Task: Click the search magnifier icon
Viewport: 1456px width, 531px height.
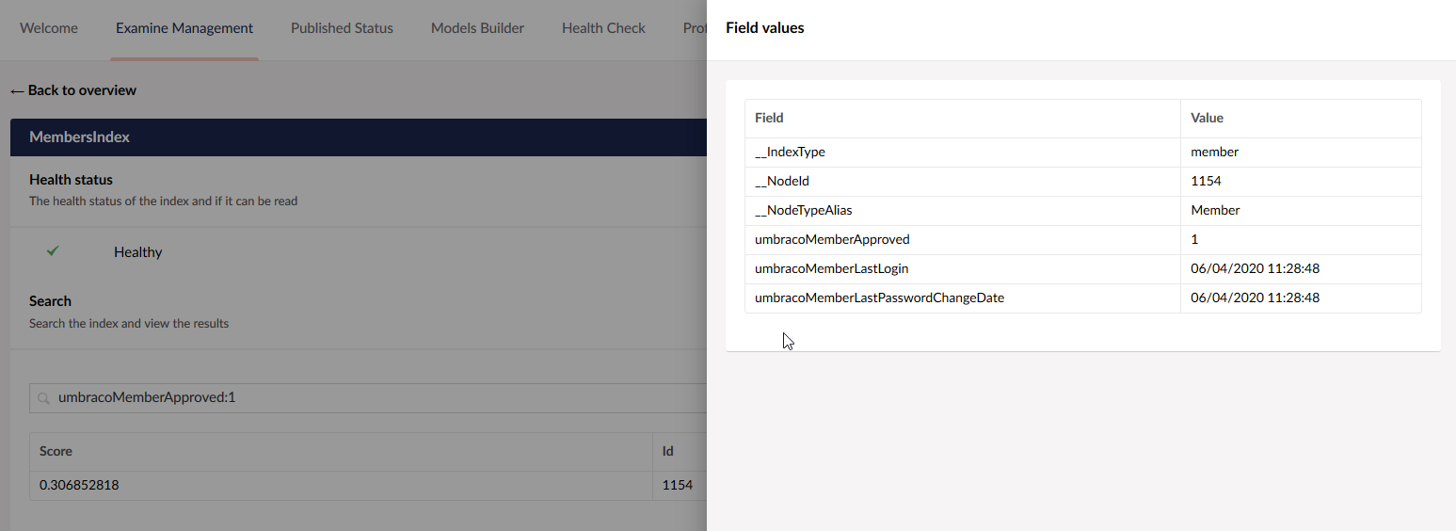Action: tap(43, 398)
